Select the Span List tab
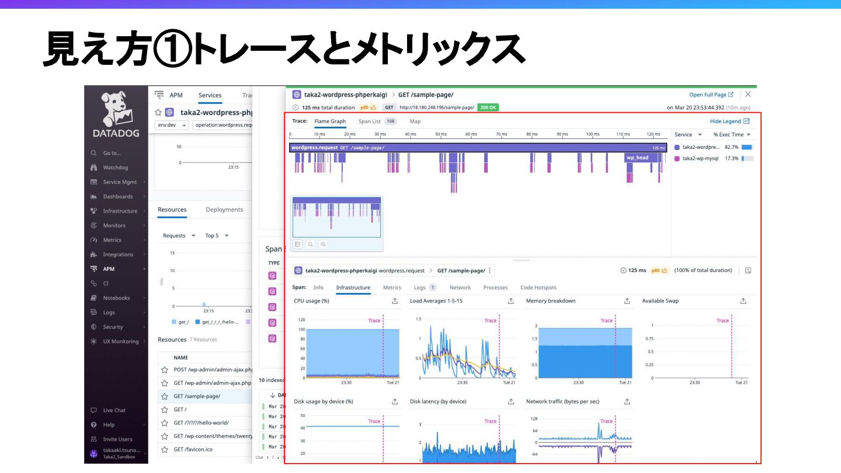Screen dimensions: 841x473 [x=377, y=121]
